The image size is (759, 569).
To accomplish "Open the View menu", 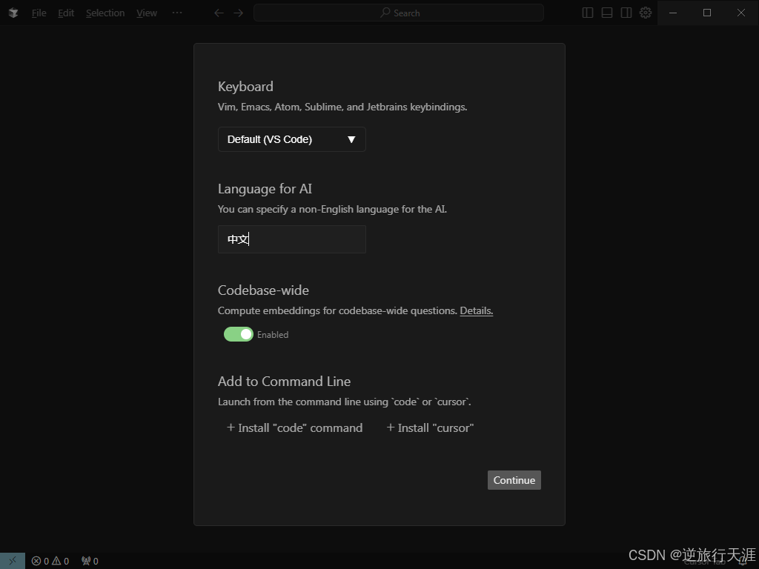I will pyautogui.click(x=147, y=13).
